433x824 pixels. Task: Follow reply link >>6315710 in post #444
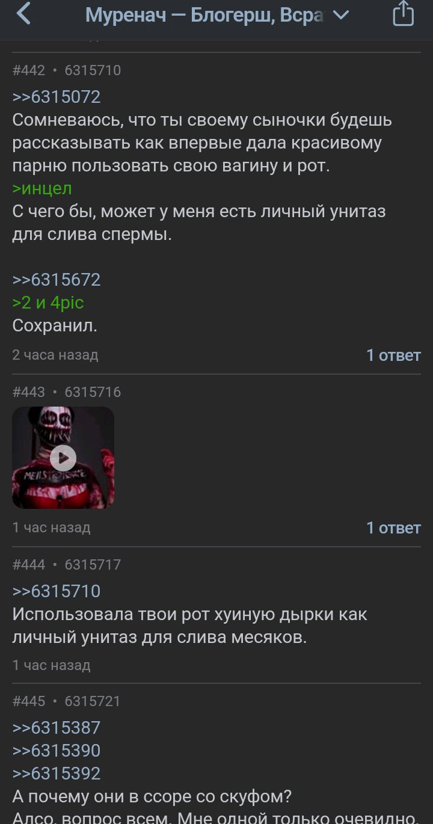pyautogui.click(x=57, y=591)
